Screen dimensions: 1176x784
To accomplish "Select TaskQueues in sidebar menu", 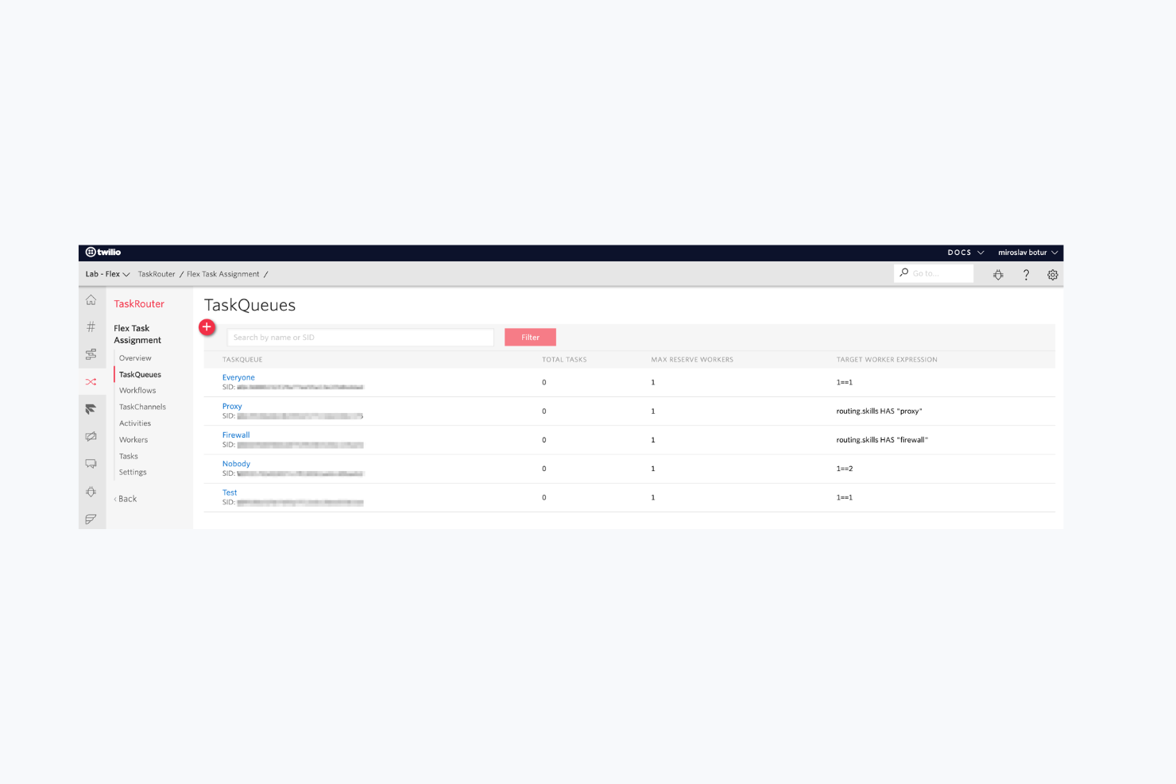I will (140, 375).
